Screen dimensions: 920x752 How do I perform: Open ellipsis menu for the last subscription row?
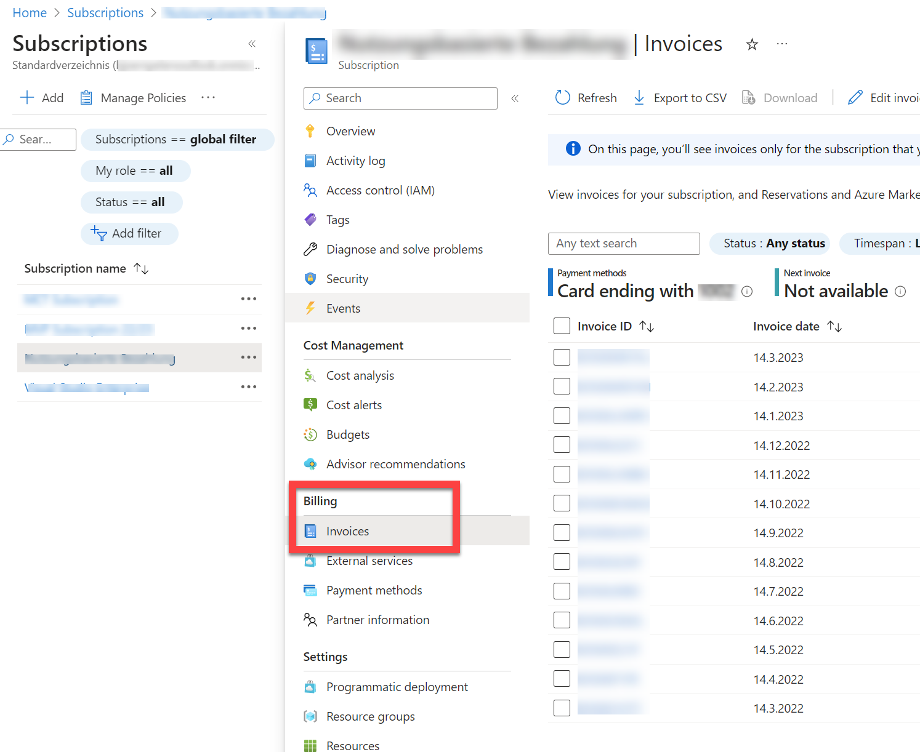249,387
